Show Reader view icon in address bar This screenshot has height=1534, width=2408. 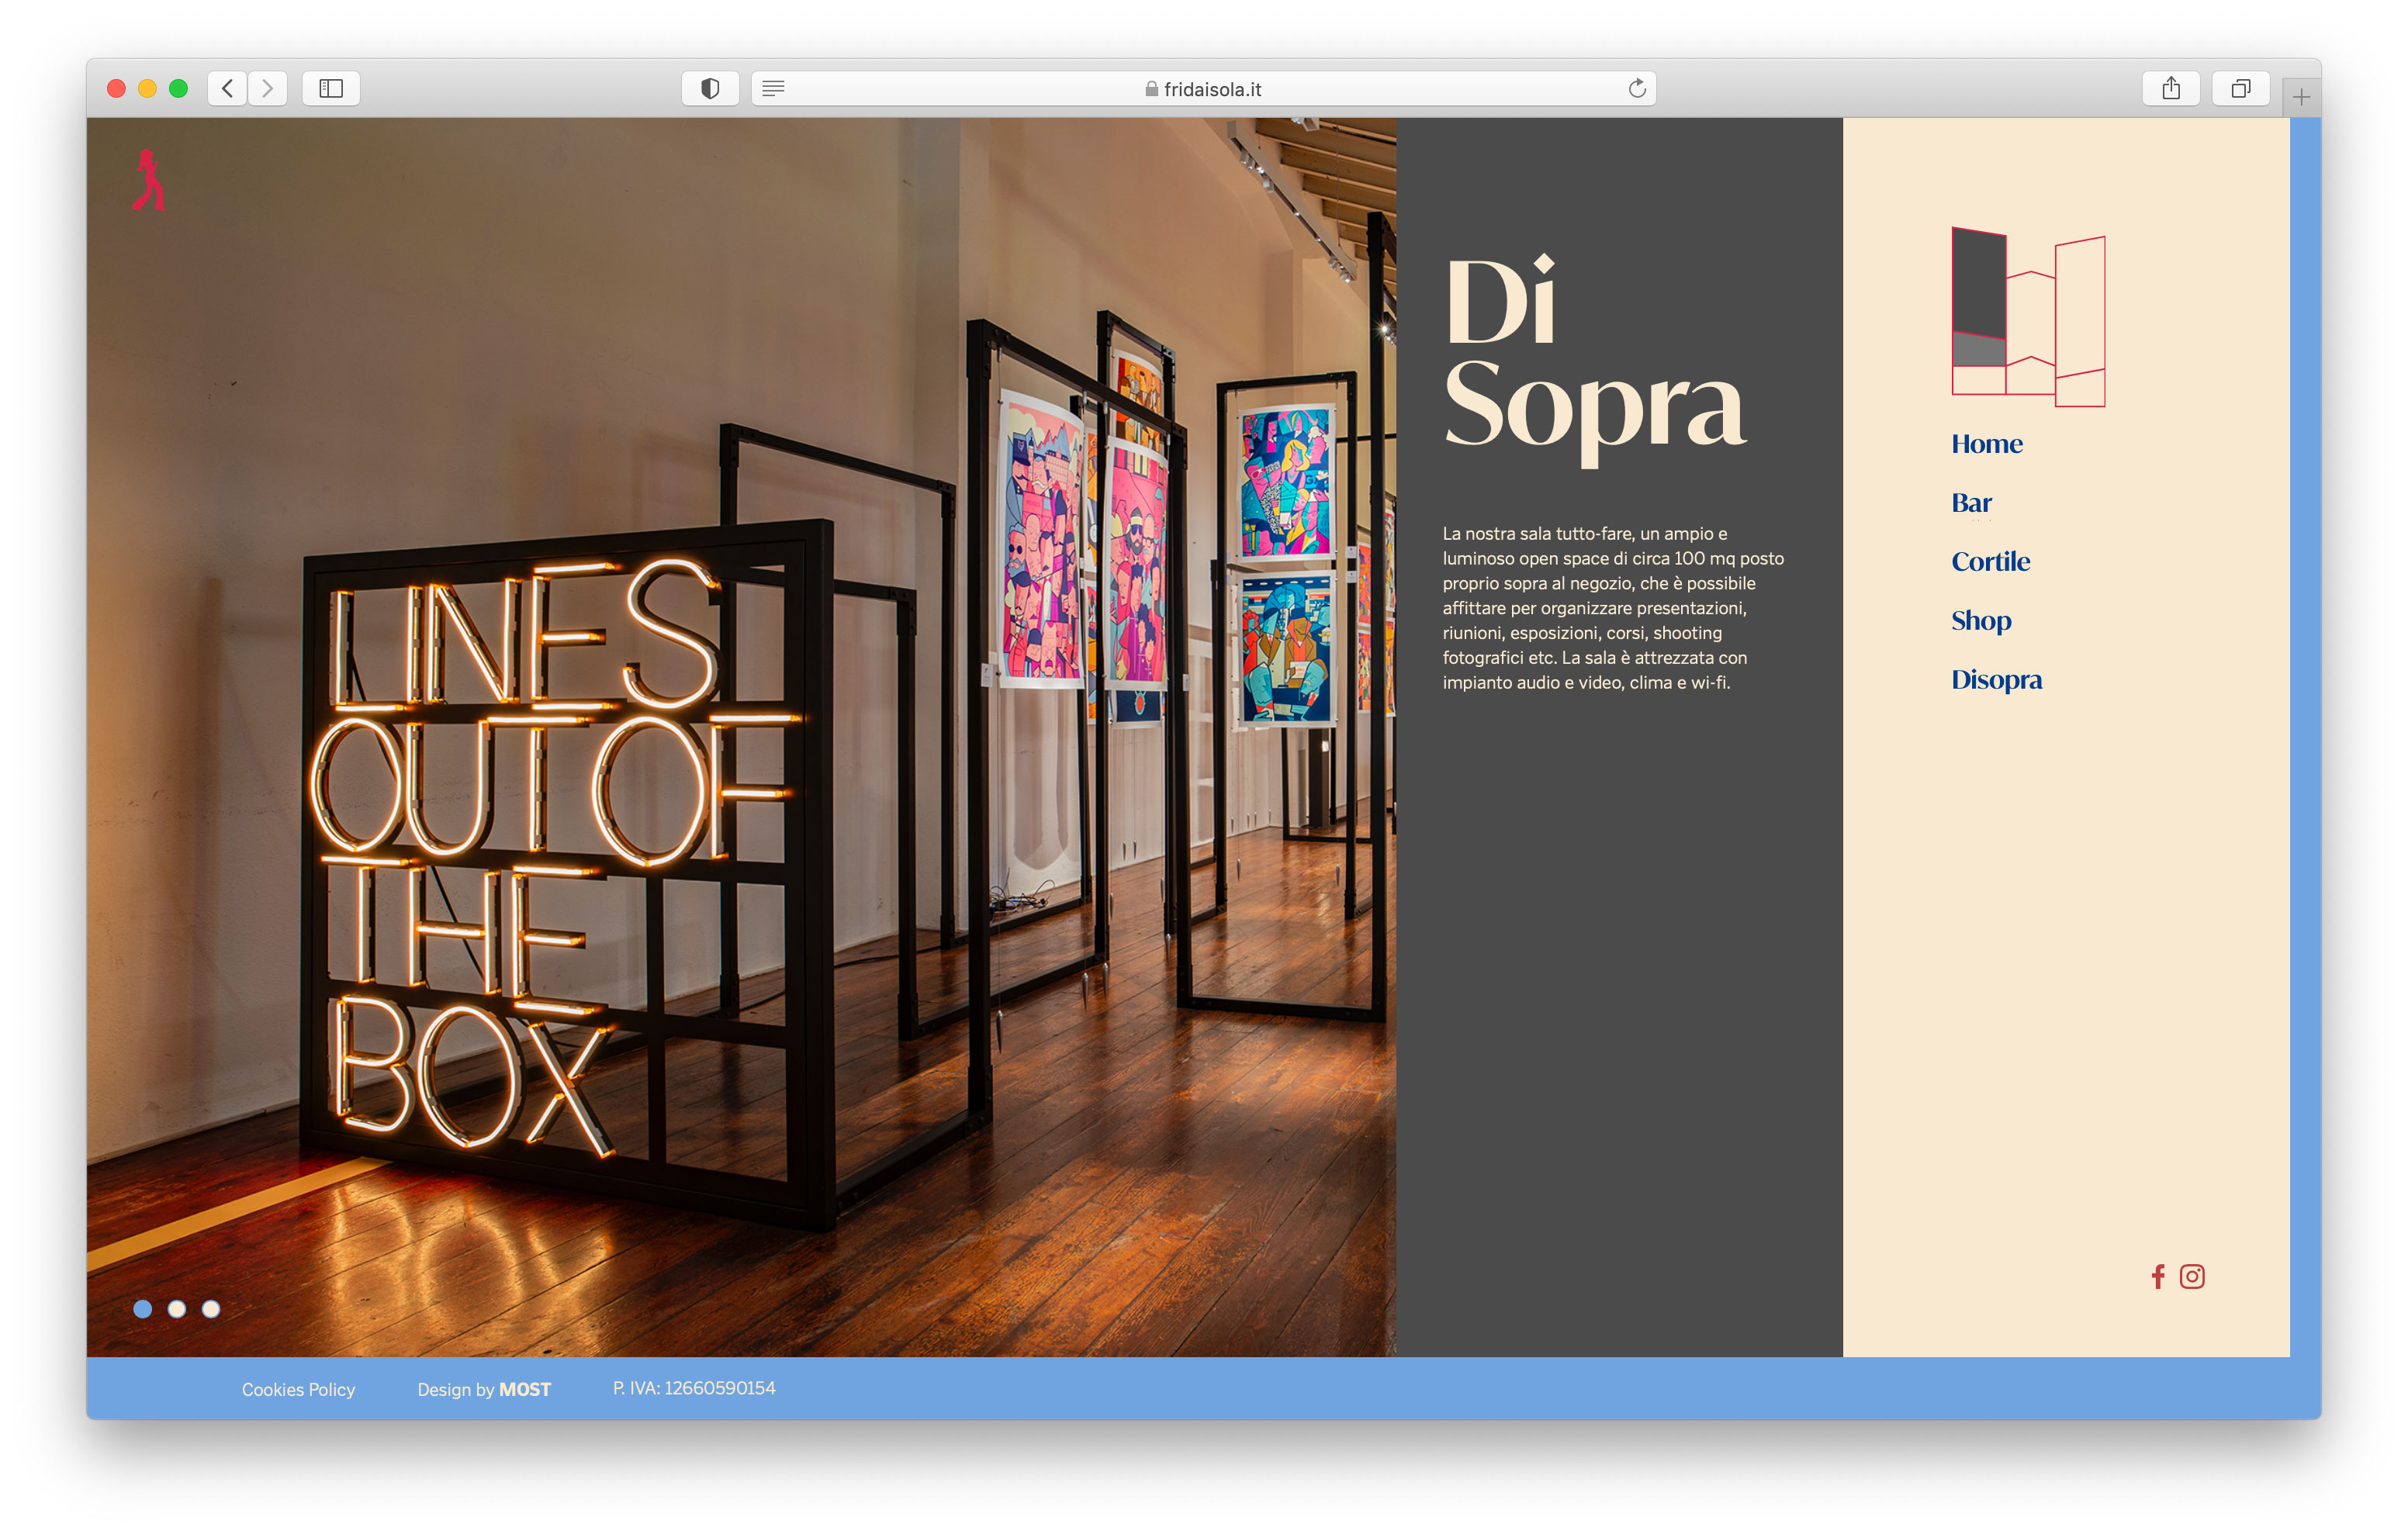click(773, 89)
